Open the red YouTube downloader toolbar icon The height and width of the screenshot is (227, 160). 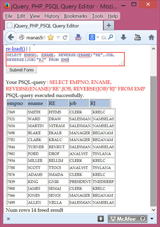click(x=78, y=37)
